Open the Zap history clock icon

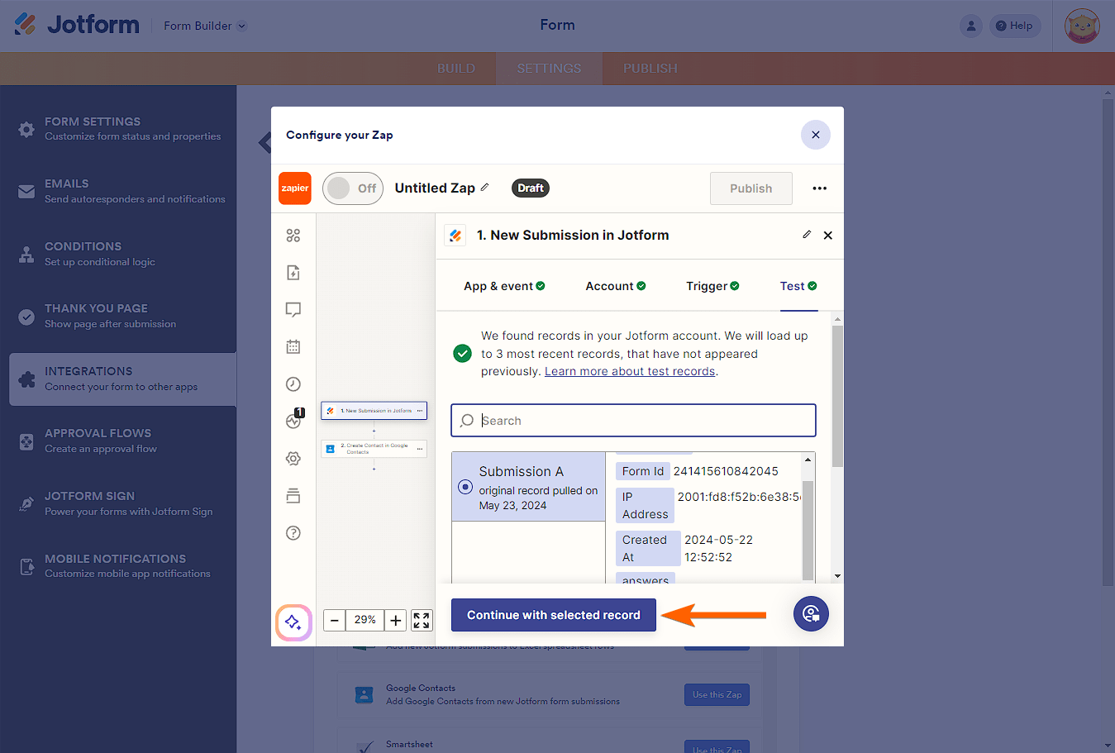point(293,384)
